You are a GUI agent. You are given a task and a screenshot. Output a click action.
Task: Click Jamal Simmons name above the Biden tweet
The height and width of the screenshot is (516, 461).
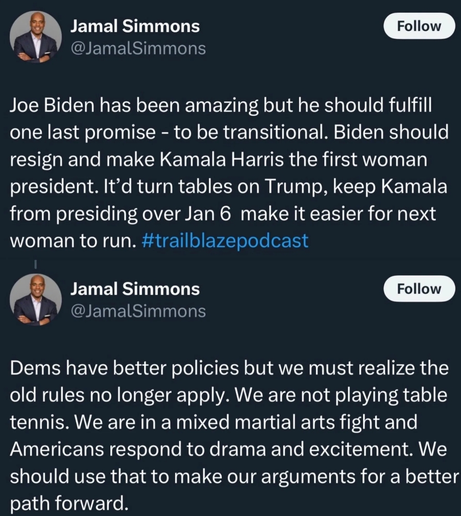(x=135, y=26)
